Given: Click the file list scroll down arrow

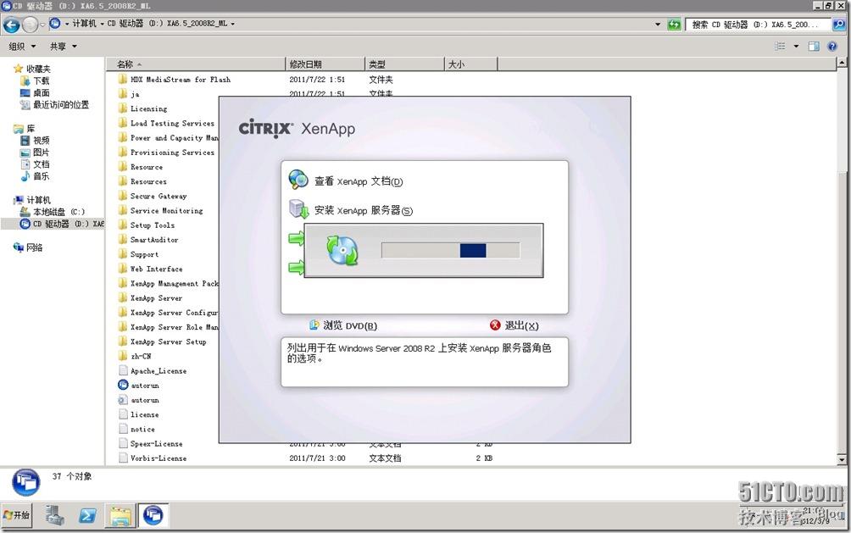Looking at the screenshot, I should click(x=842, y=460).
